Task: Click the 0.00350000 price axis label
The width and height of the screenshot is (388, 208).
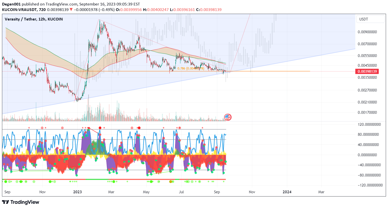Action: click(367, 77)
